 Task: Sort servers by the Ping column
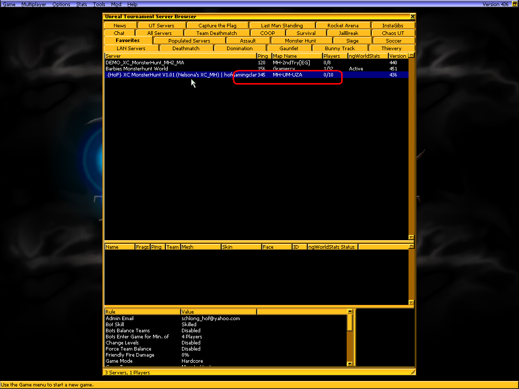click(x=263, y=56)
